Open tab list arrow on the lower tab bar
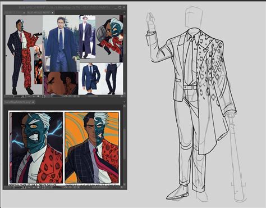The height and width of the screenshot is (208, 266). click(x=125, y=102)
